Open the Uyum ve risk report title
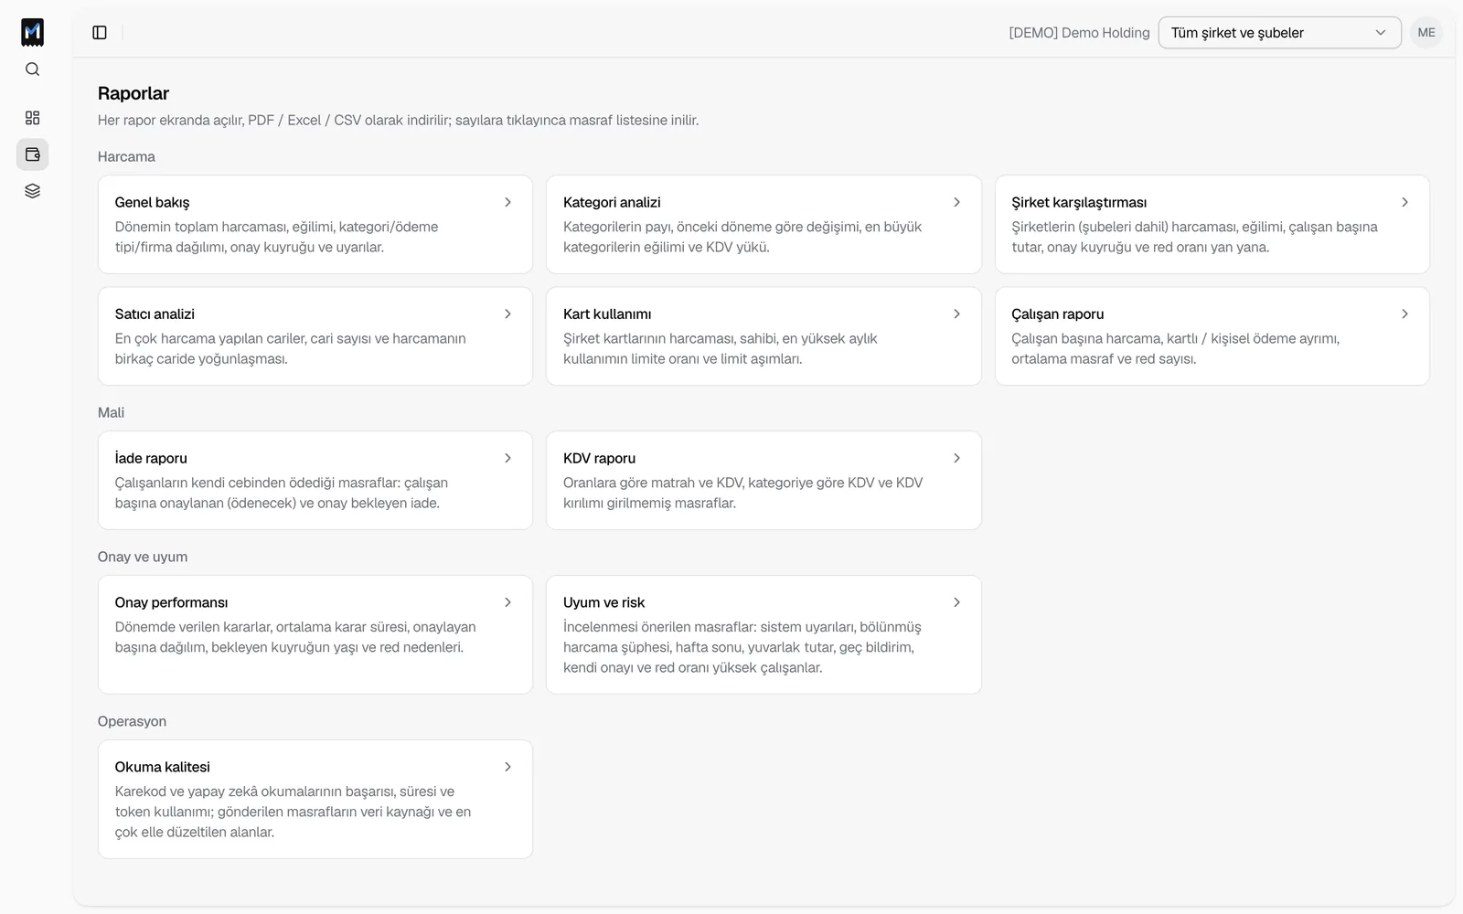Viewport: 1463px width, 914px height. click(603, 602)
